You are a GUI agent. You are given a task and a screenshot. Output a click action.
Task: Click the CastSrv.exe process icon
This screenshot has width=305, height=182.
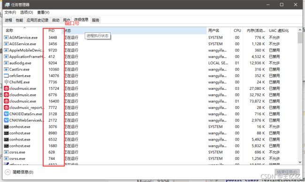click(x=6, y=70)
